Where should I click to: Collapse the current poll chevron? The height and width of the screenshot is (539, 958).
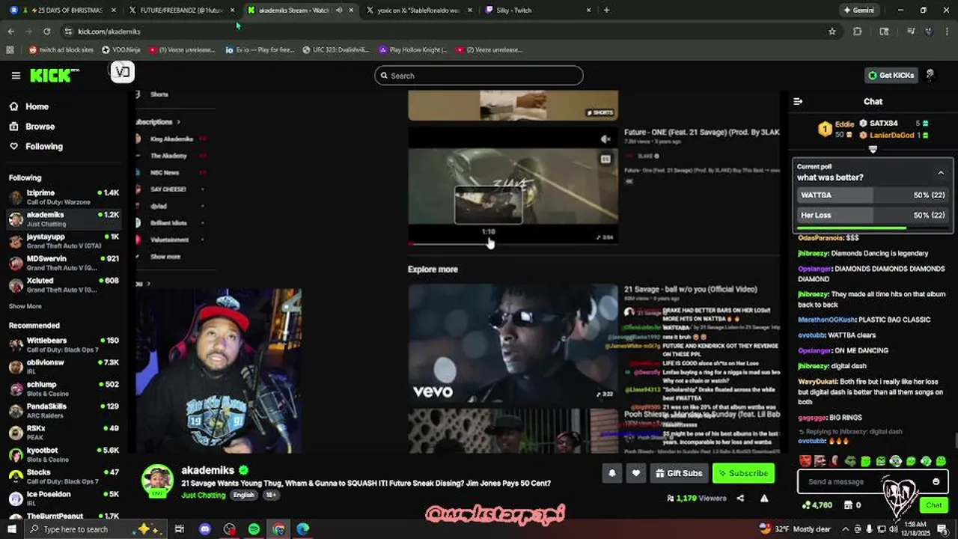click(x=941, y=173)
